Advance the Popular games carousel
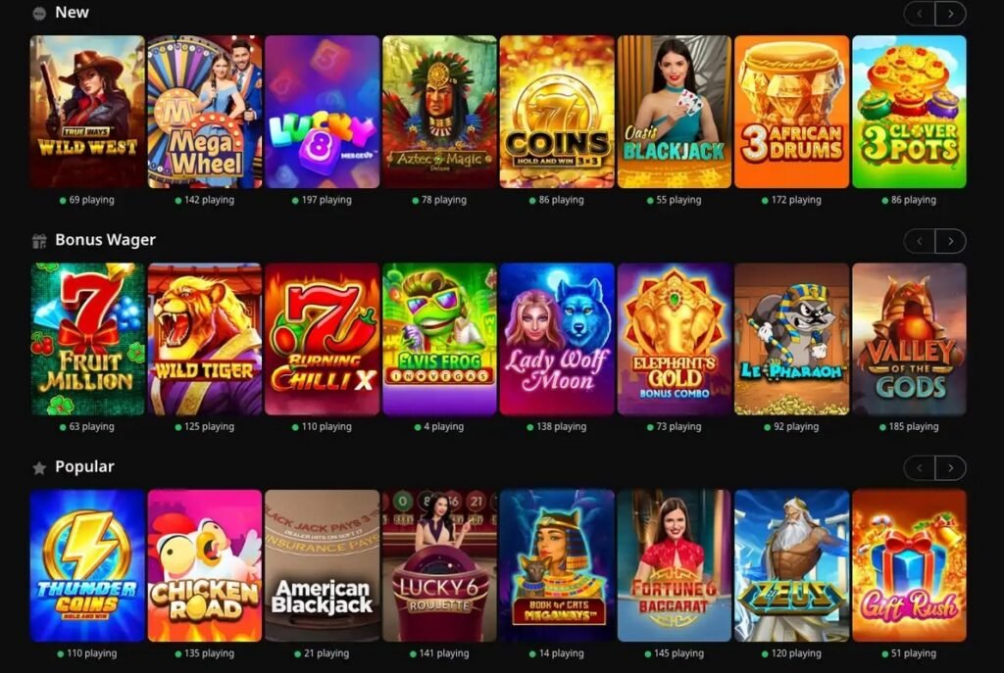The height and width of the screenshot is (673, 1004). point(951,468)
